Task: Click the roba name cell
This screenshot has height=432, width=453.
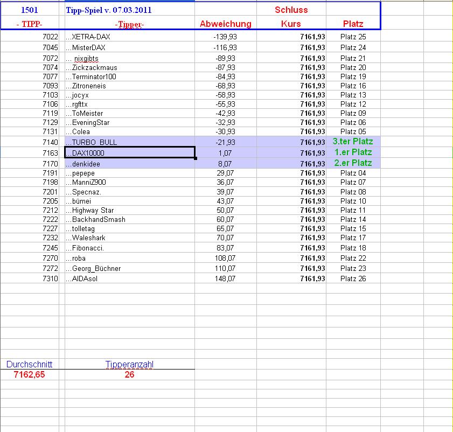Action: click(x=130, y=258)
